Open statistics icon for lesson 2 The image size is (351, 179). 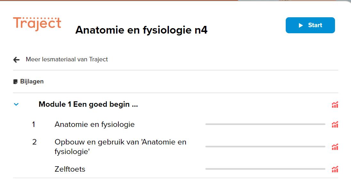pos(335,147)
